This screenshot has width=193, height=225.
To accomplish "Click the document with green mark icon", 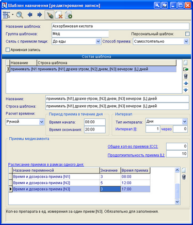I will pos(69,15).
